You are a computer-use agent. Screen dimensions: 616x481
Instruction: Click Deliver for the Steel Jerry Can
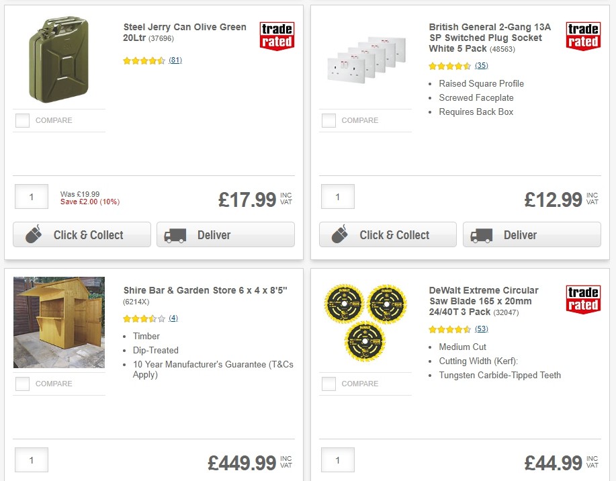[x=226, y=235]
